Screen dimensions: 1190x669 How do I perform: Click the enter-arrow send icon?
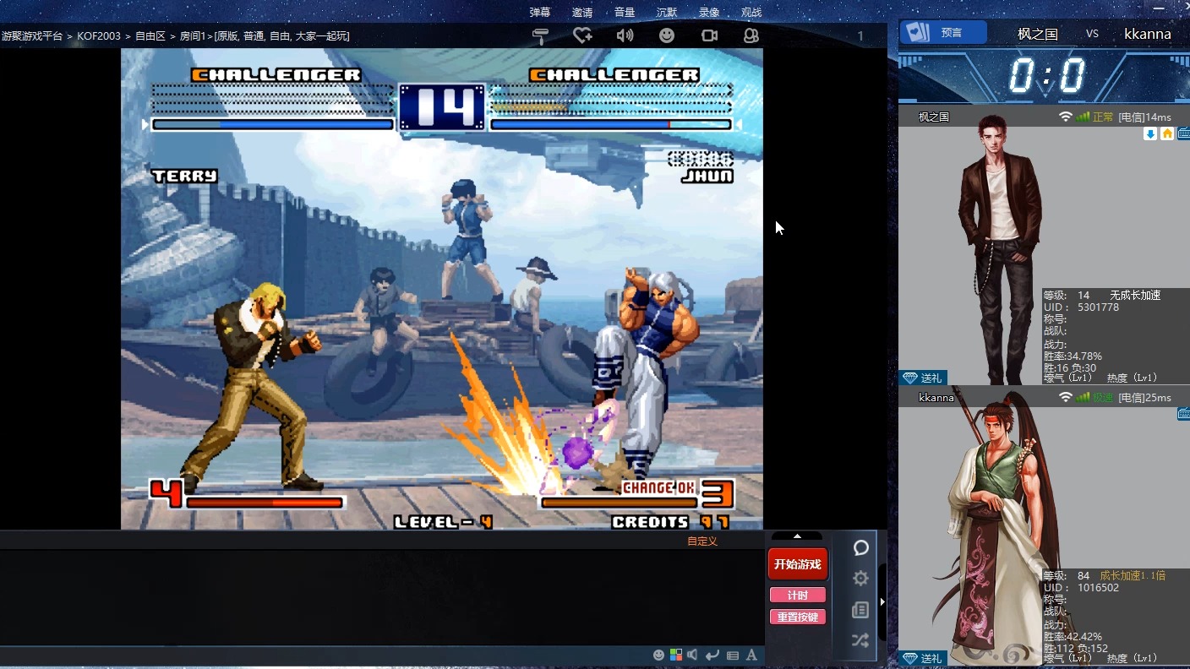coord(712,655)
